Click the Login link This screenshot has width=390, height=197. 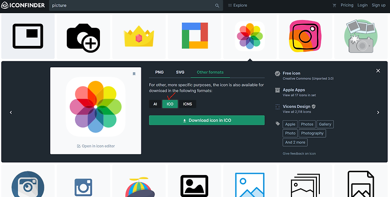[362, 5]
